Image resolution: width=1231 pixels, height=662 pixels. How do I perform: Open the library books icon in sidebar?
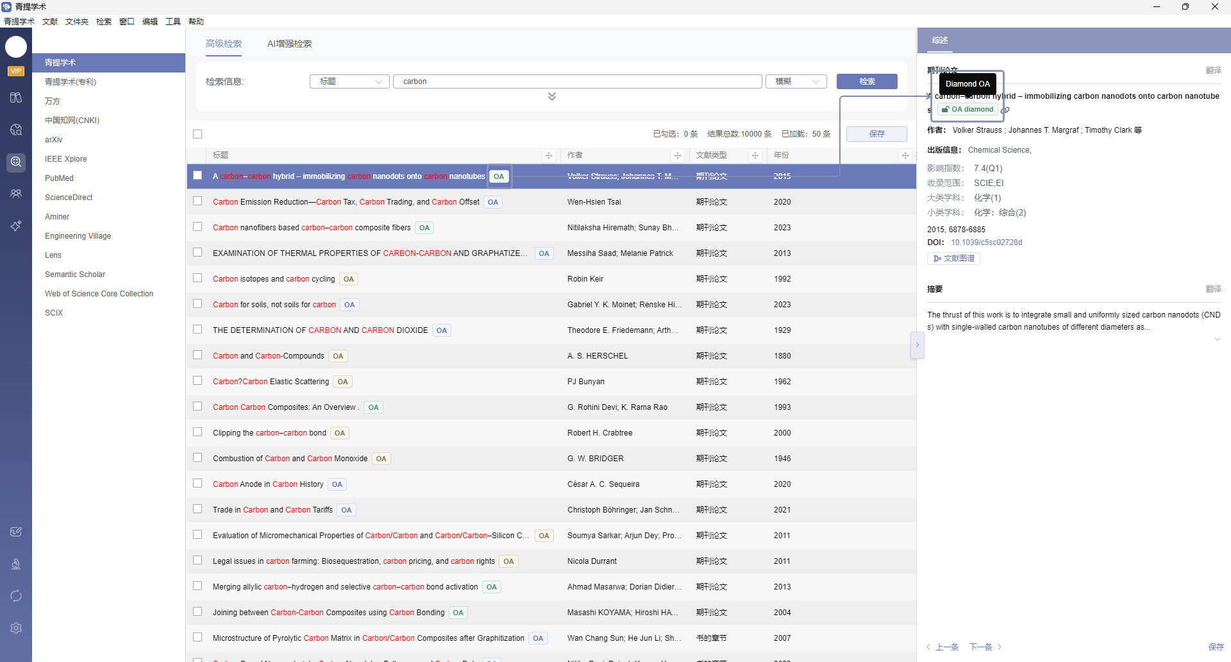[x=16, y=98]
